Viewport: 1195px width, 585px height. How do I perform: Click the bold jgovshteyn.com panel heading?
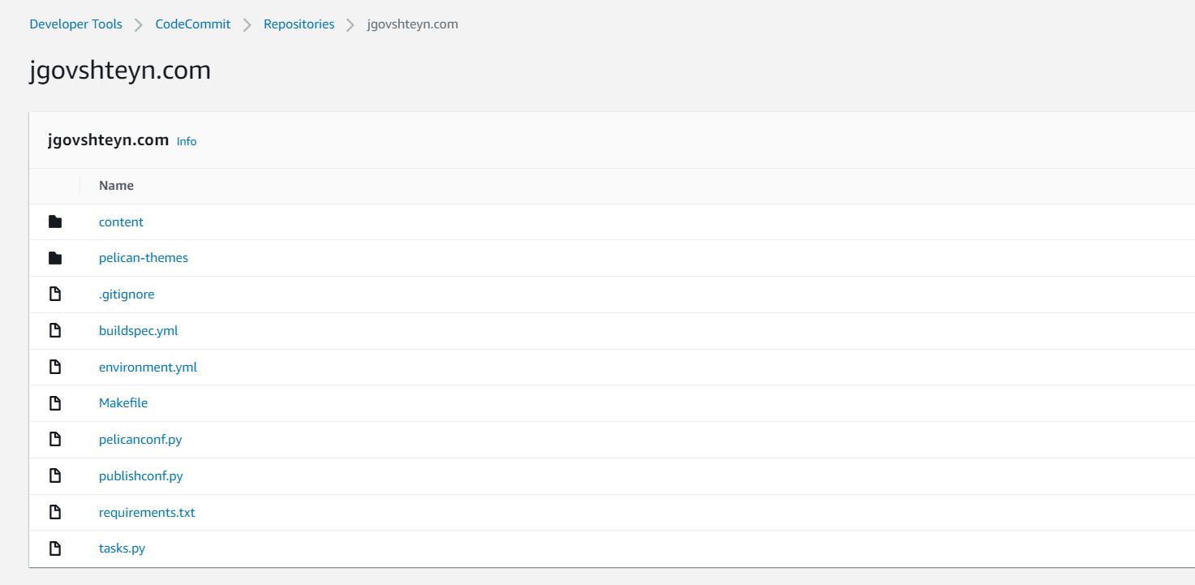(109, 140)
